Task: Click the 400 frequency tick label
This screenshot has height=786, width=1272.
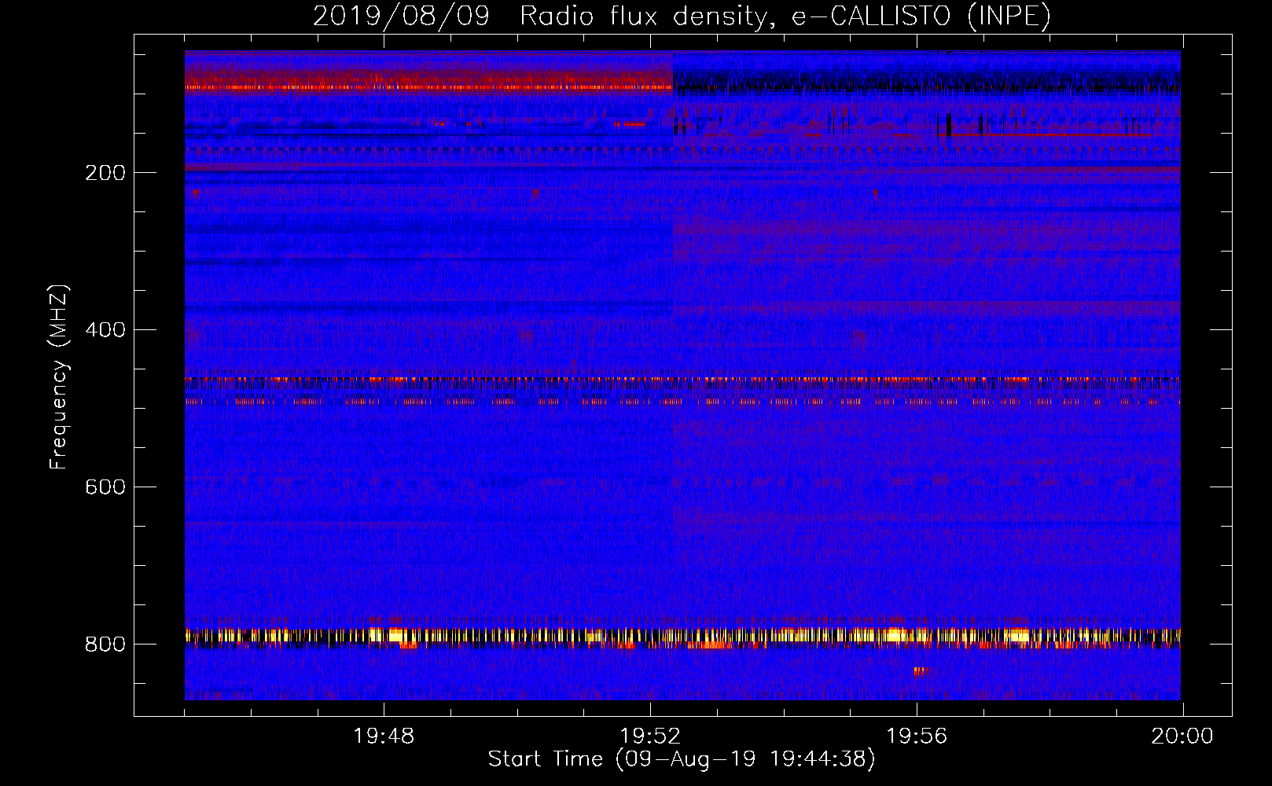Action: pos(105,329)
